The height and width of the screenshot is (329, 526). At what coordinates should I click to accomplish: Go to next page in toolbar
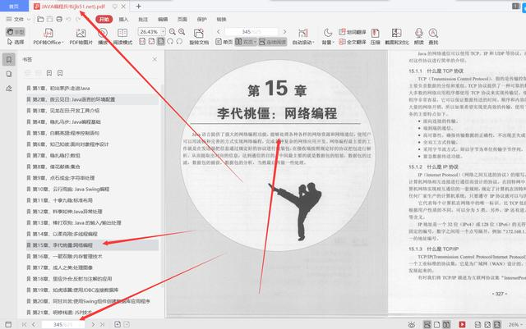[x=285, y=31]
